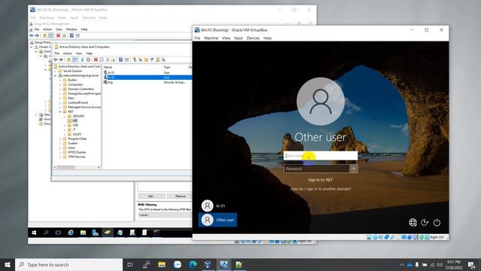Expand the Keys node in tree
Image resolution: width=481 pixels, height=271 pixels.
[x=60, y=98]
